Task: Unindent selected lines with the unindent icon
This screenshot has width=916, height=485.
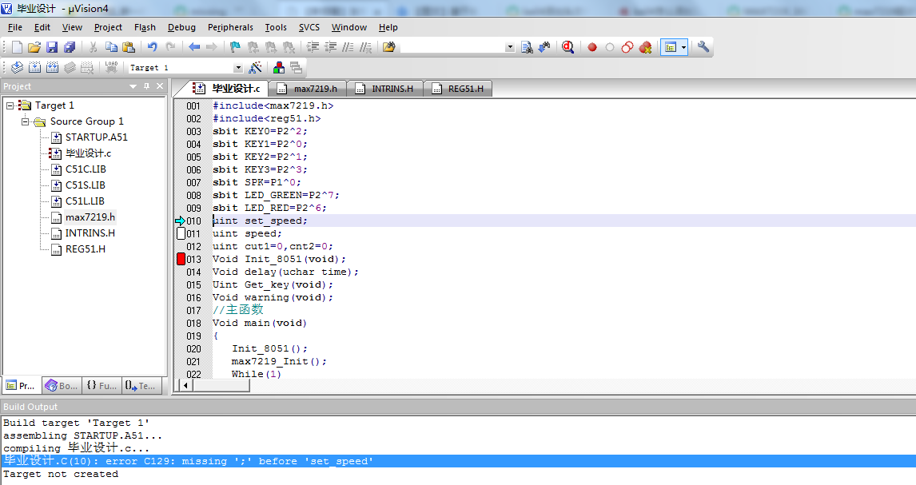Action: tap(331, 47)
